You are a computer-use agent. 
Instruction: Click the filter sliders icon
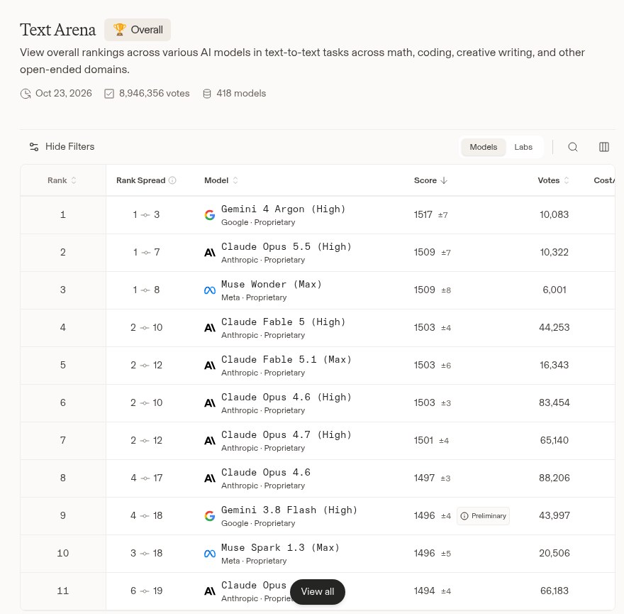click(x=34, y=147)
